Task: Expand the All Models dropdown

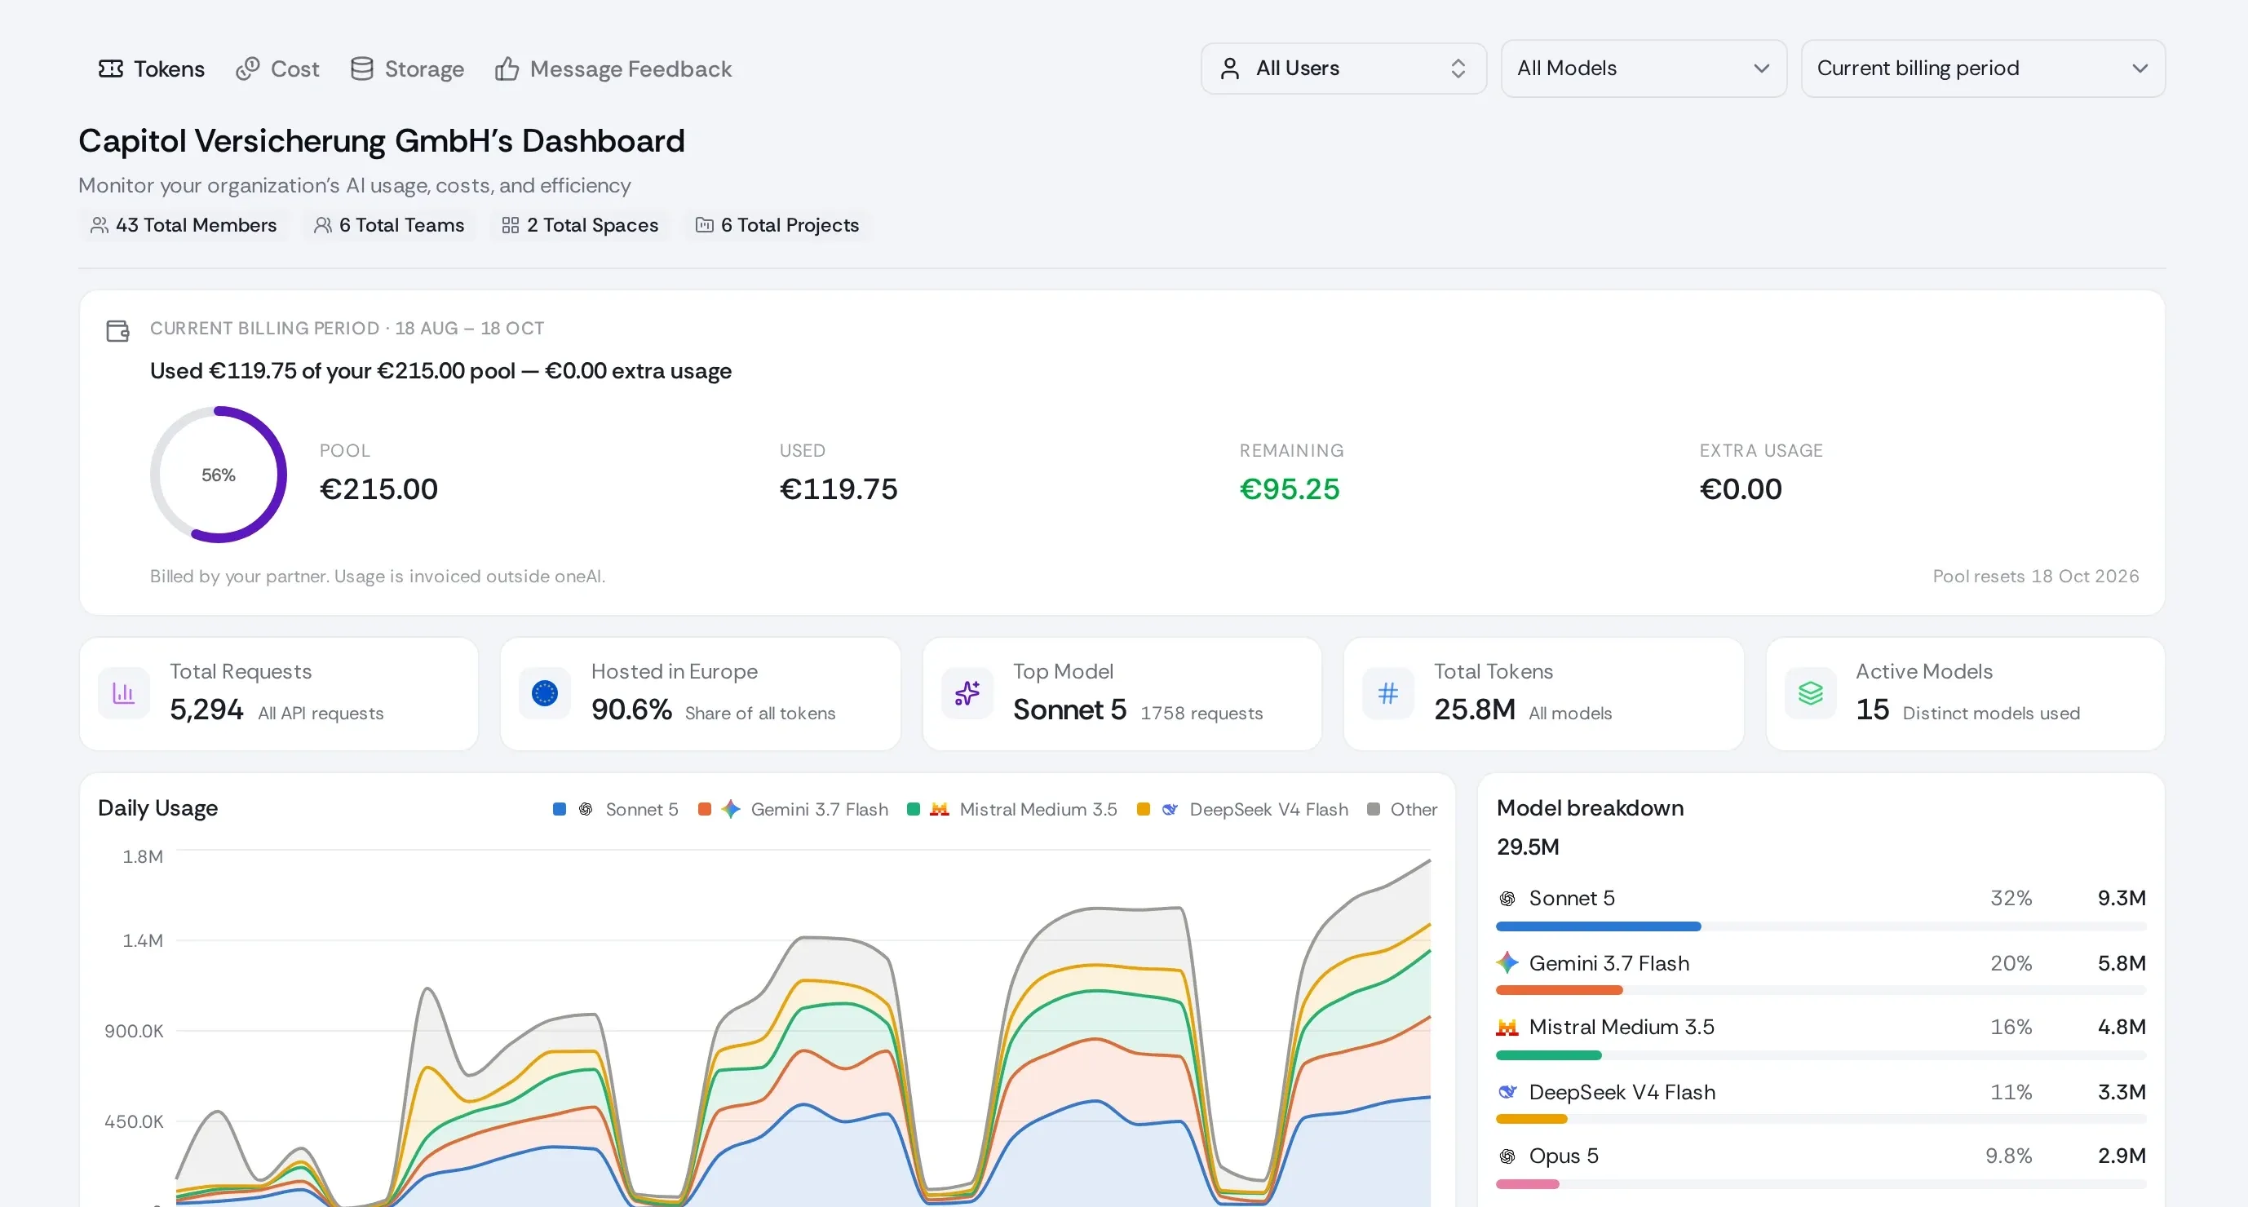Action: (1644, 68)
